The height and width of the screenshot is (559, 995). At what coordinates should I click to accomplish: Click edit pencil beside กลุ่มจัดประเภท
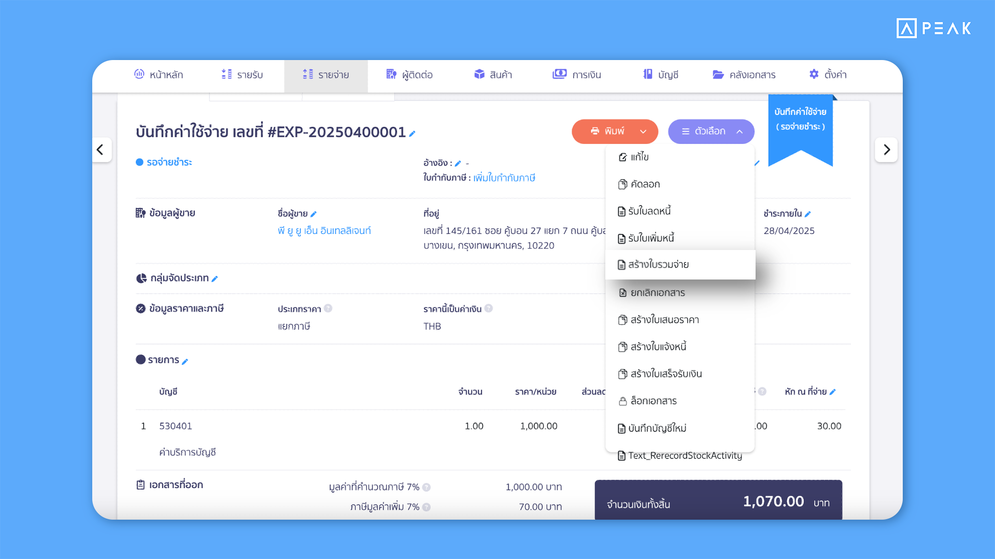click(x=215, y=279)
